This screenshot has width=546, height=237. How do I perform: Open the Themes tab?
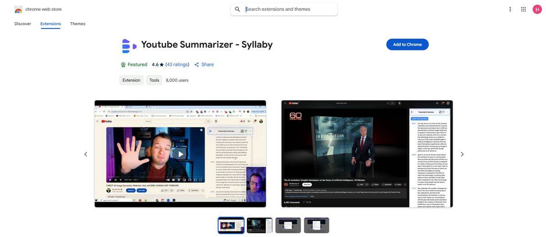(x=78, y=24)
